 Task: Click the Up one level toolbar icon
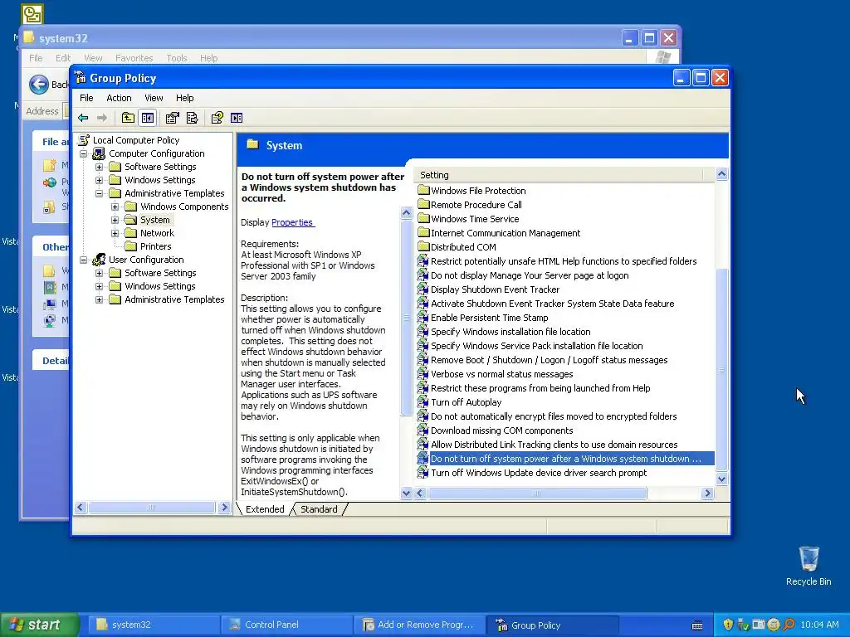click(x=128, y=118)
